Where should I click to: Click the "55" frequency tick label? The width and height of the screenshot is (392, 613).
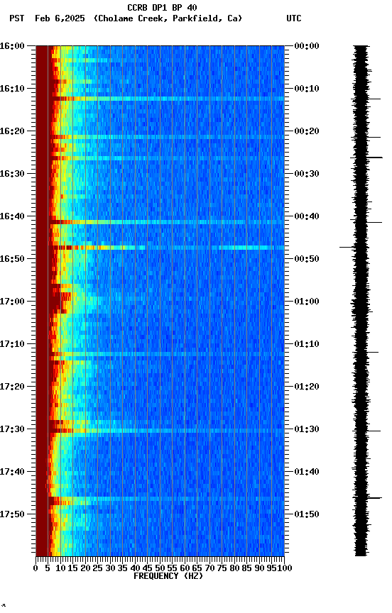point(172,568)
